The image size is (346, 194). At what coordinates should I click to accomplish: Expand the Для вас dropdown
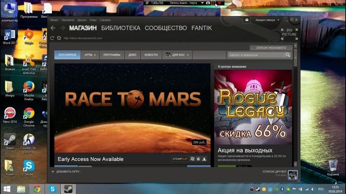pyautogui.click(x=177, y=55)
